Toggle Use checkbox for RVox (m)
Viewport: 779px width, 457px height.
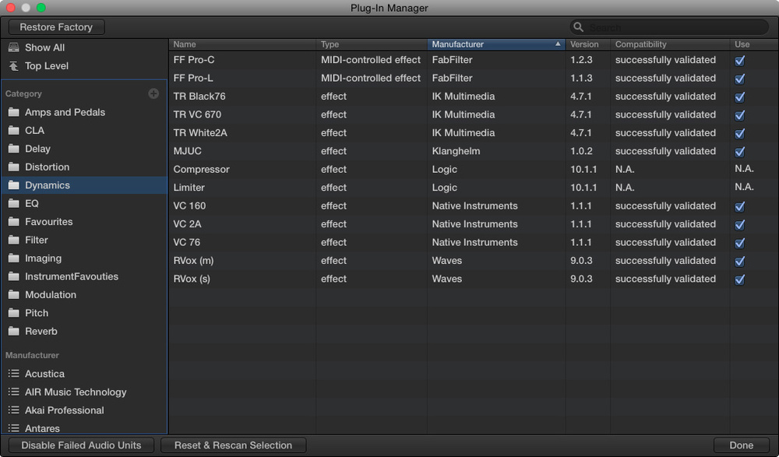(x=740, y=261)
